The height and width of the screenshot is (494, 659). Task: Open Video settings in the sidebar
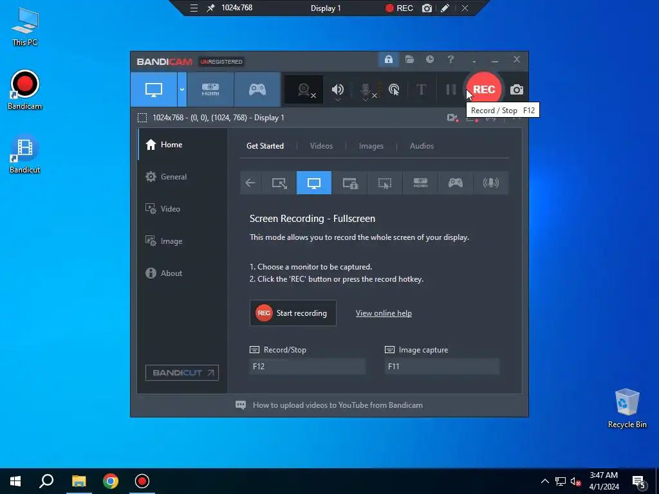click(x=182, y=209)
